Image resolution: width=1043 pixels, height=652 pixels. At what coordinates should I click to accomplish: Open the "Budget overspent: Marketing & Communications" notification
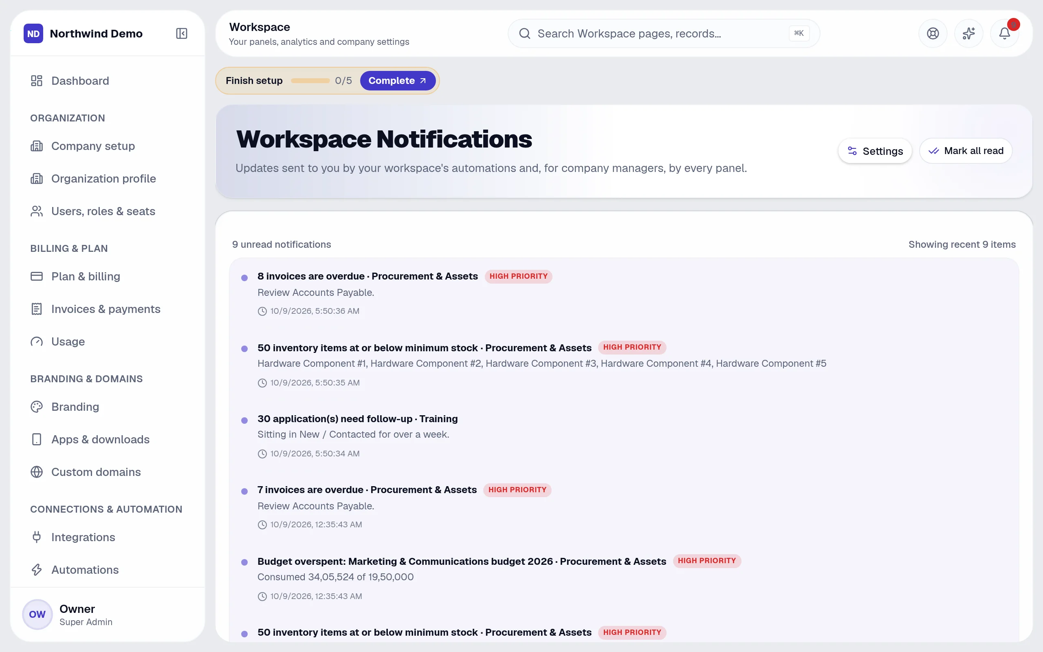point(624,578)
